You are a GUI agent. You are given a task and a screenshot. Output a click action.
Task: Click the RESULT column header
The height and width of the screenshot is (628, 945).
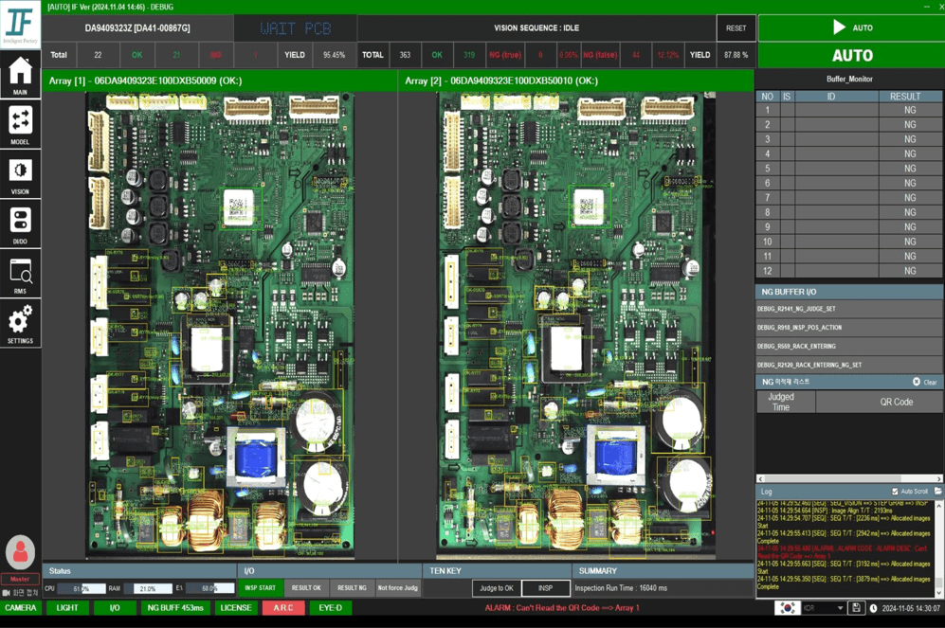coord(904,97)
